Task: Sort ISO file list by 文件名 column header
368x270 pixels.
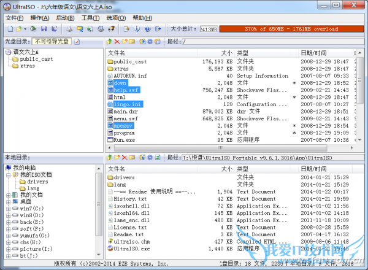Action: [x=152, y=53]
